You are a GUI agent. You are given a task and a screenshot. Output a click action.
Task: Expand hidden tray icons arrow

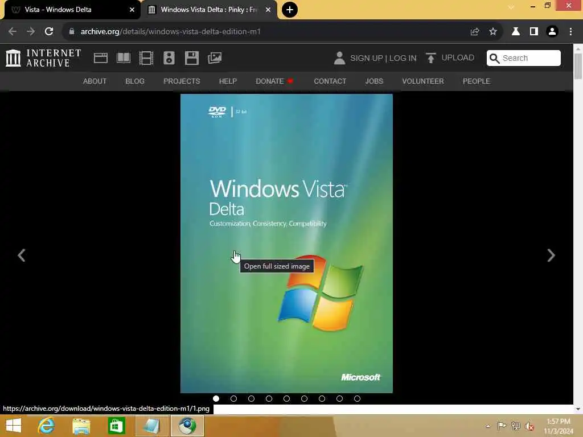coord(488,426)
